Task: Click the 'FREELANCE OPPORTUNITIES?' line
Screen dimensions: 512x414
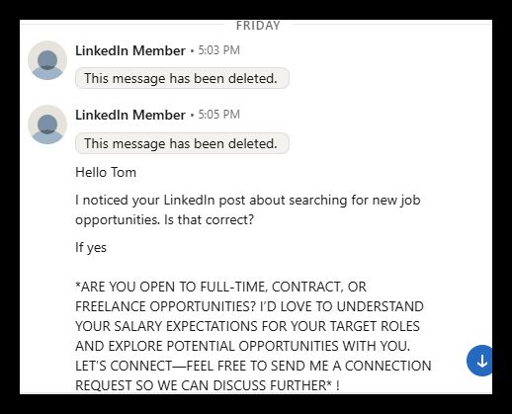Action: [249, 306]
